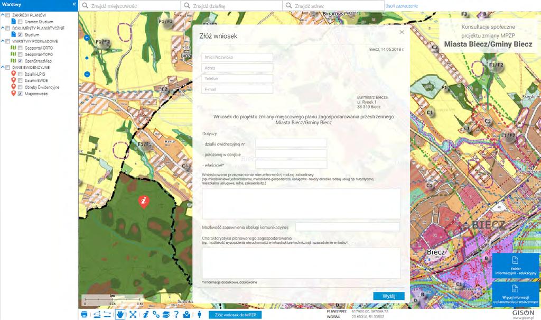Open the layers stack icon
The image size is (541, 320).
166,314
